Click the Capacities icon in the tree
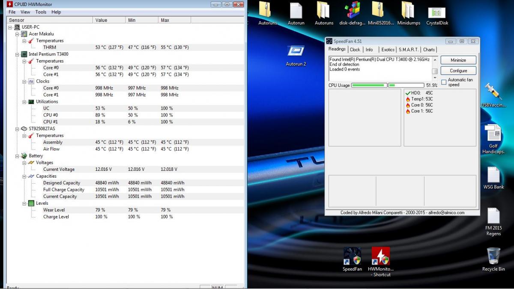 (31, 176)
